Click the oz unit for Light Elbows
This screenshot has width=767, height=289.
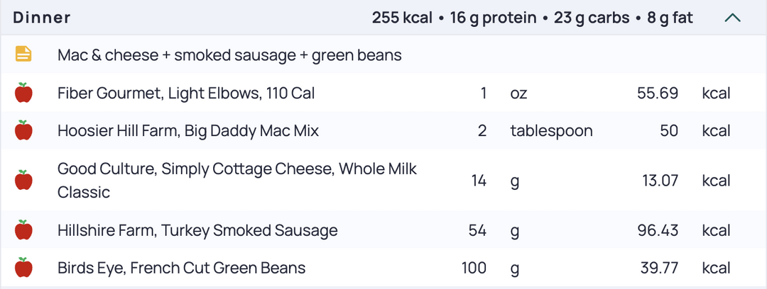pyautogui.click(x=518, y=93)
